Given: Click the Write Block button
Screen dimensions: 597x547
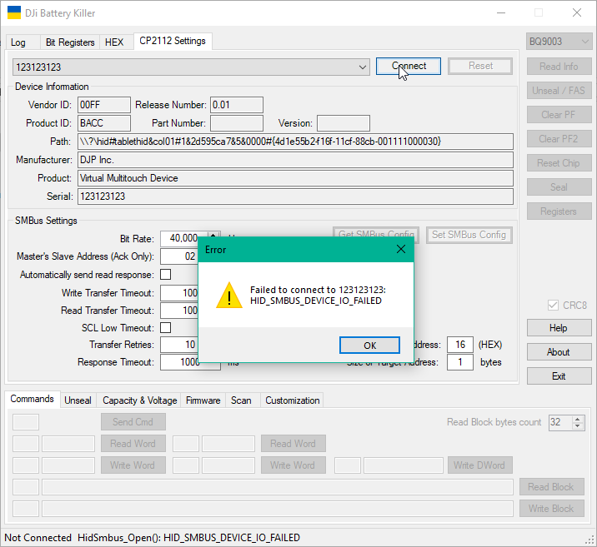Looking at the screenshot, I should [x=552, y=509].
